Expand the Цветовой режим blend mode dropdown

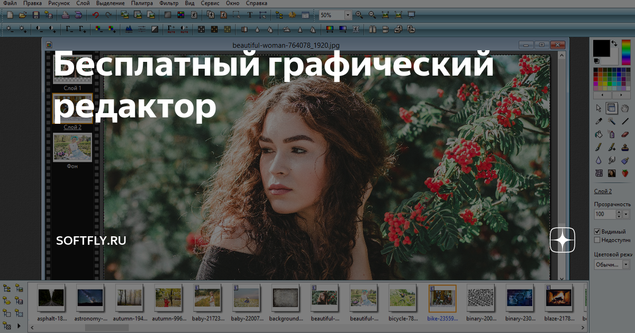click(626, 264)
